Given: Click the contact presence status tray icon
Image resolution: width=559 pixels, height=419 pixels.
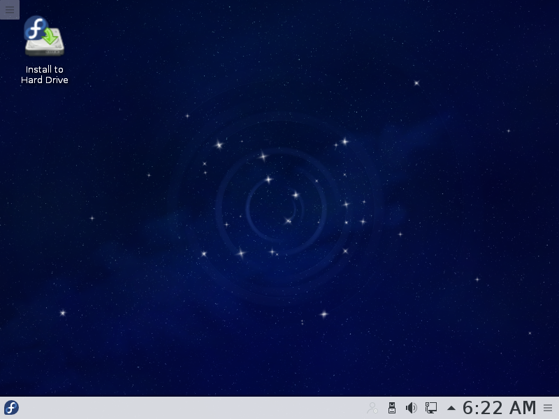Looking at the screenshot, I should click(x=372, y=408).
